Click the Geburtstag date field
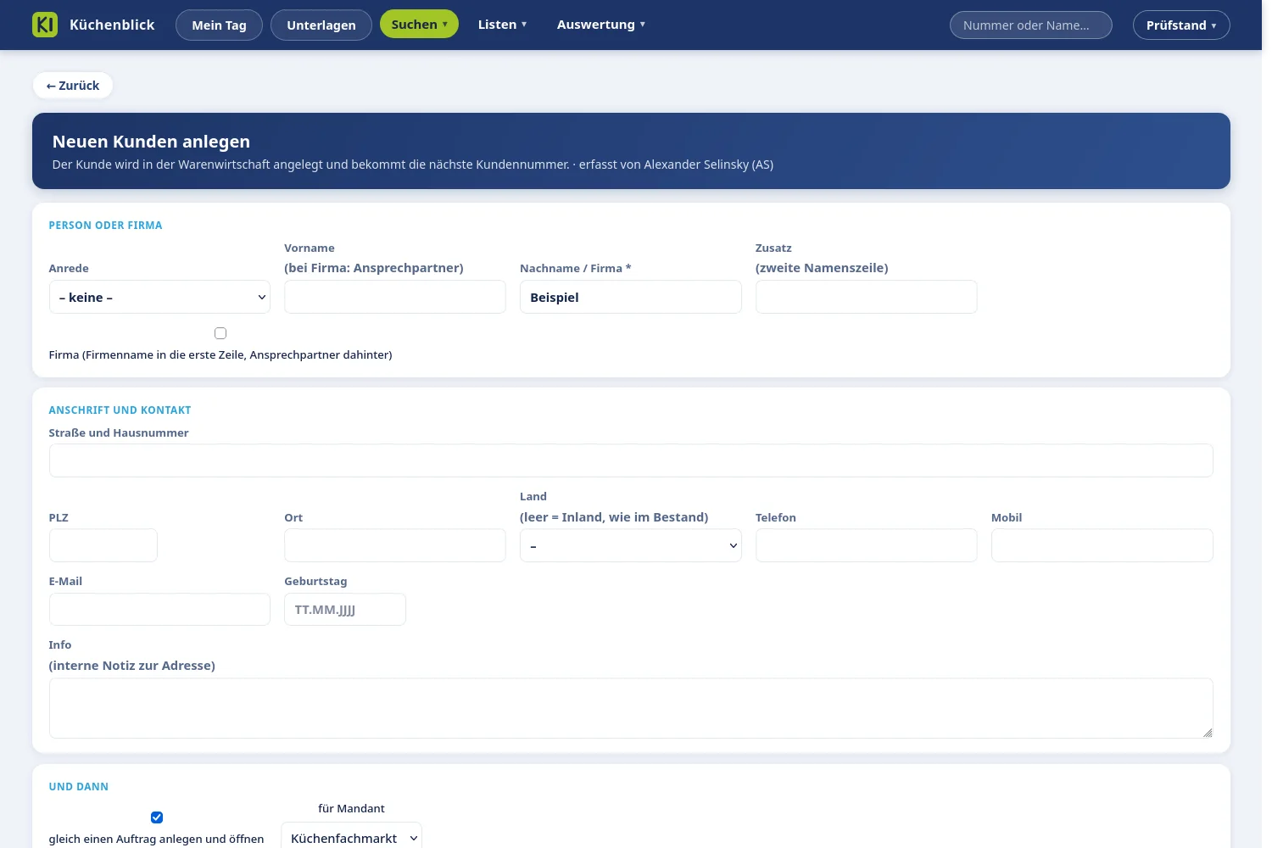This screenshot has height=848, width=1272. pyautogui.click(x=345, y=609)
